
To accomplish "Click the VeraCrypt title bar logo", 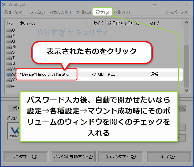I will tap(4, 4).
